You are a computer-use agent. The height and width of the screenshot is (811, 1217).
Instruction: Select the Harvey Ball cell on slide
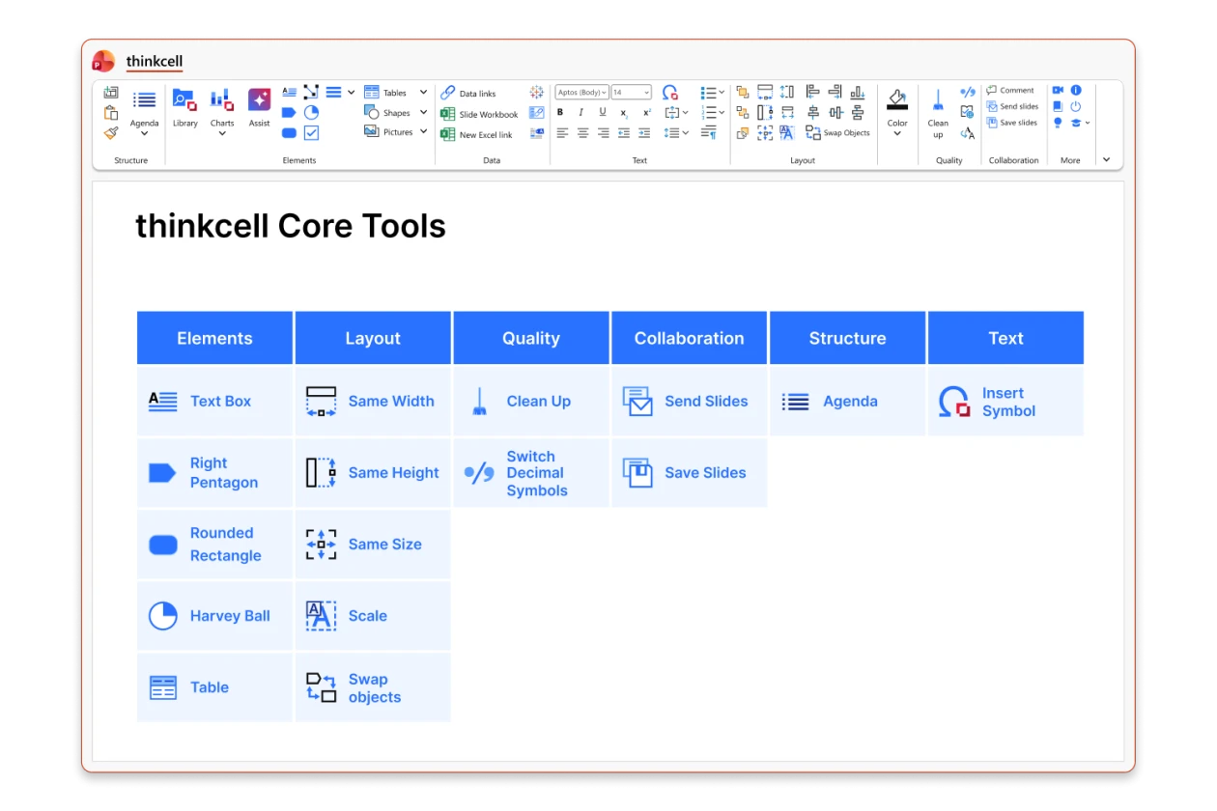214,616
